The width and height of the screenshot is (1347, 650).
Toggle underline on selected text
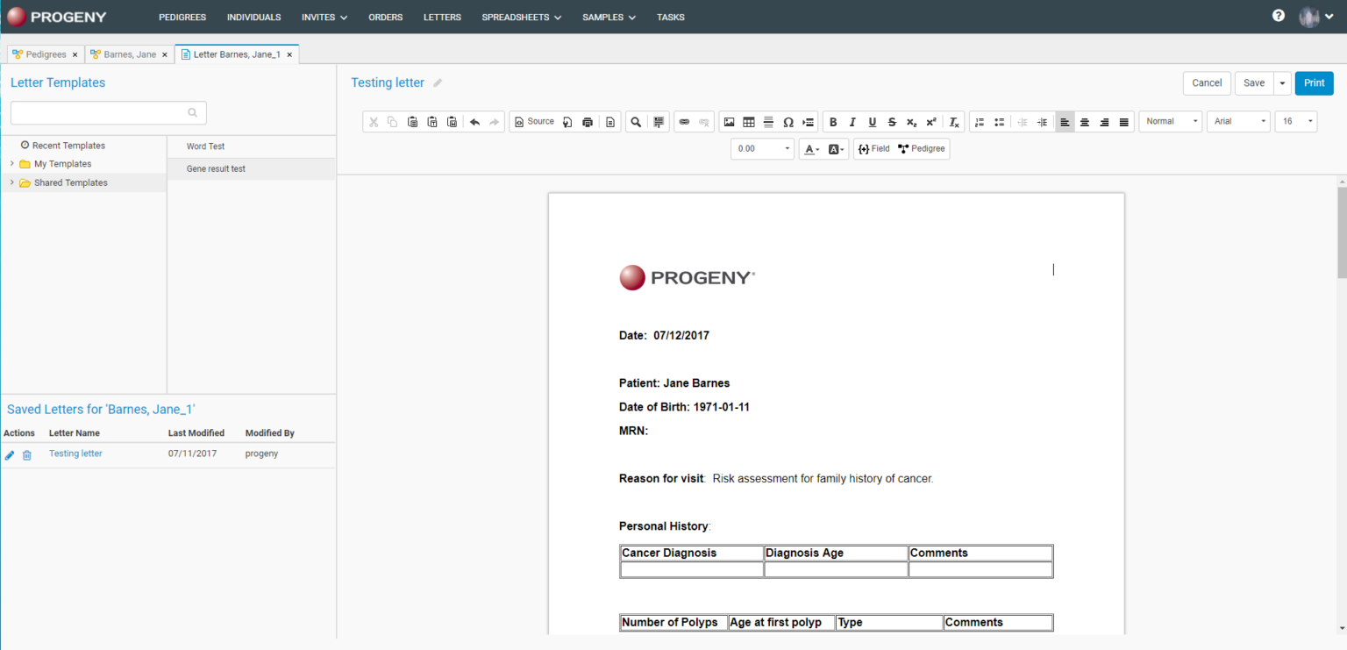[872, 121]
